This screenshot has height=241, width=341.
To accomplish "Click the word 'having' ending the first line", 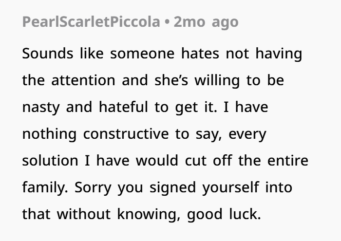I will click(279, 54).
